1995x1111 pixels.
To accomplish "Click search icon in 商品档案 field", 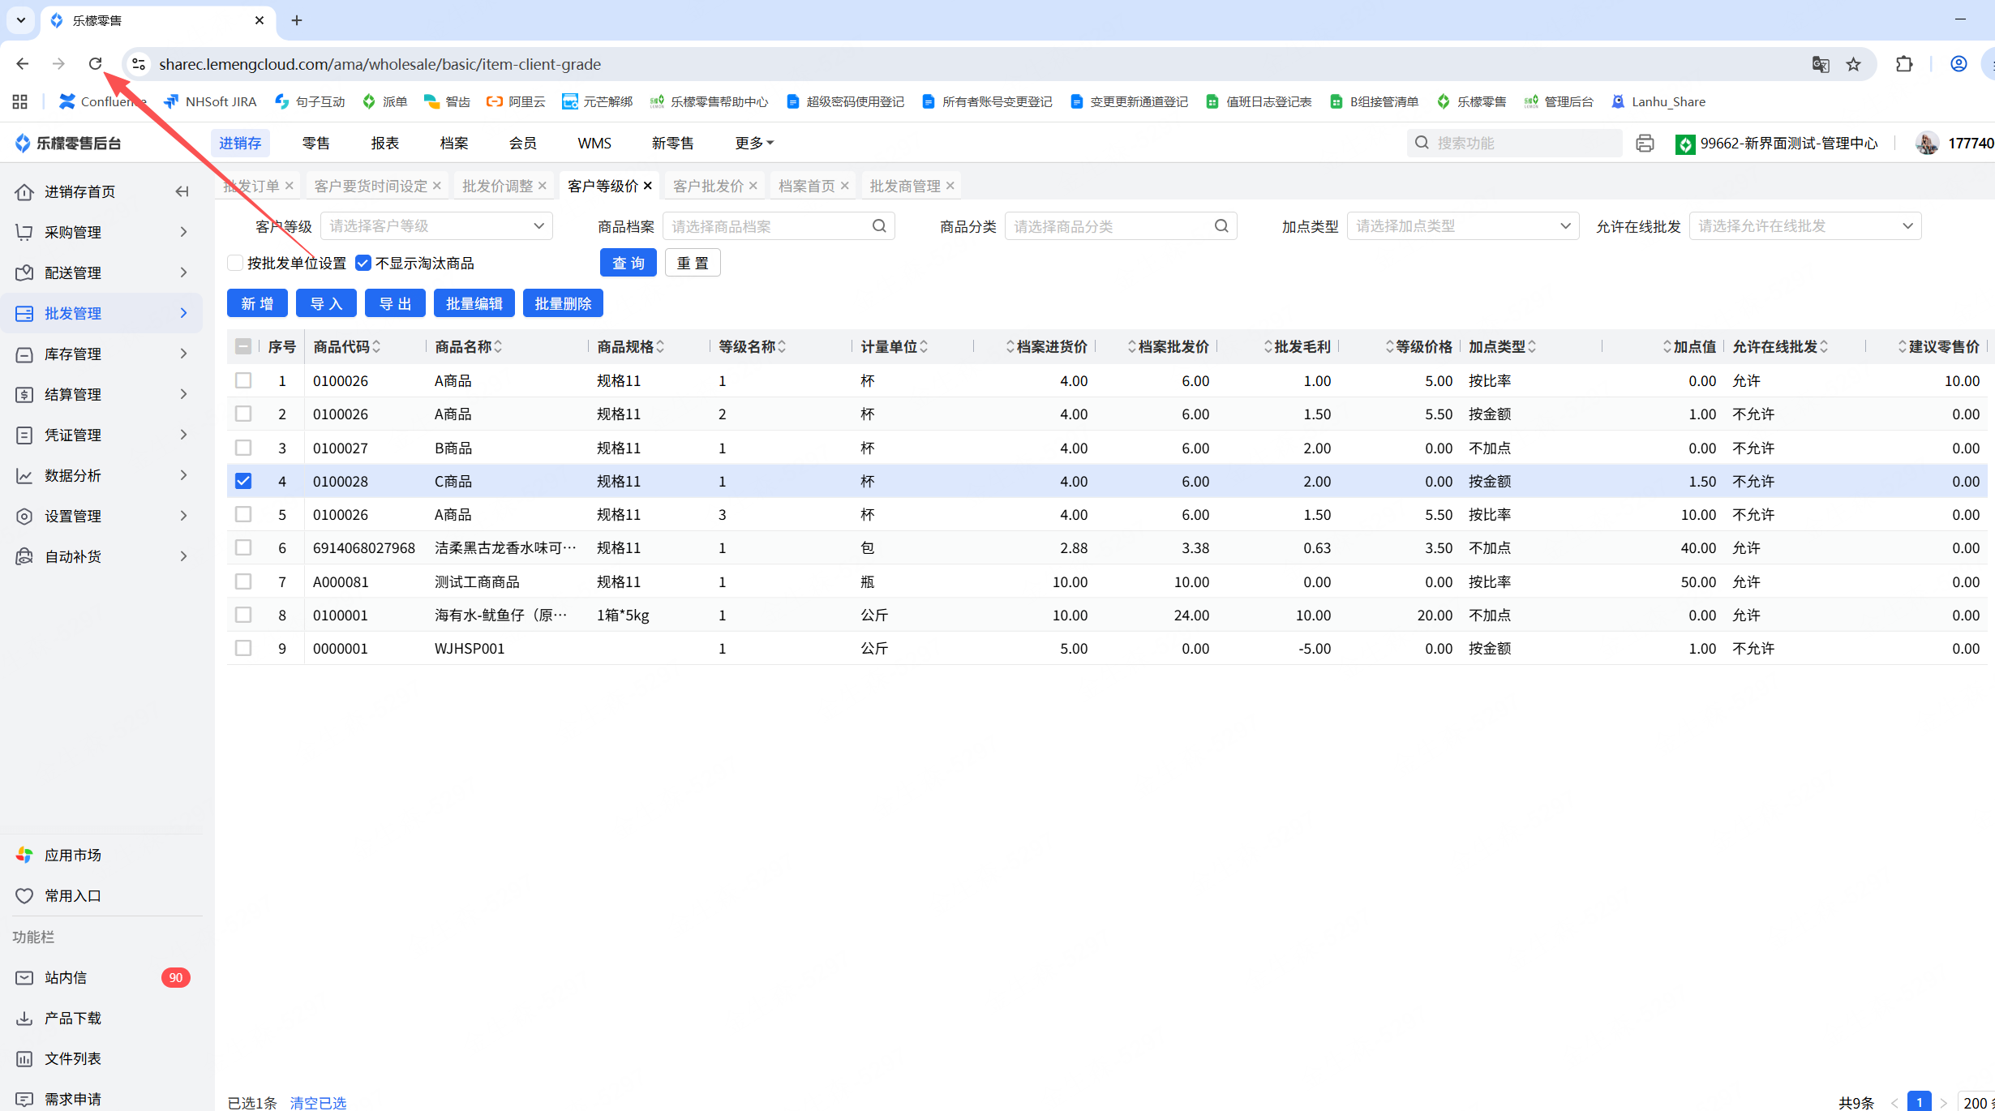I will 879,226.
